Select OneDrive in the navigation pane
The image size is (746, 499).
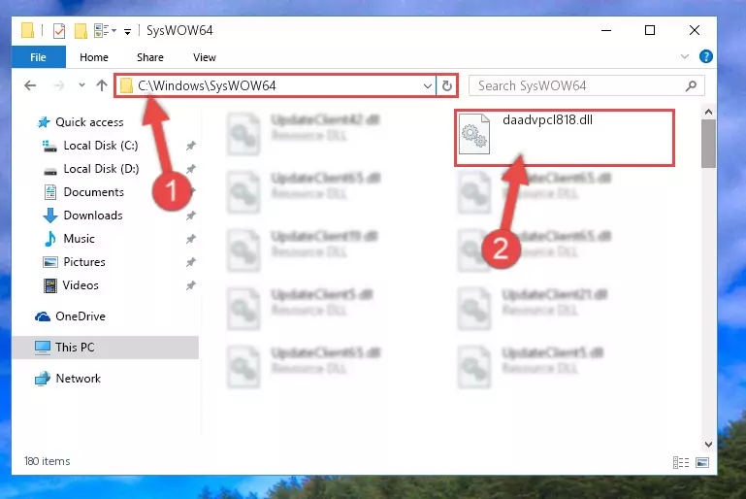point(80,316)
